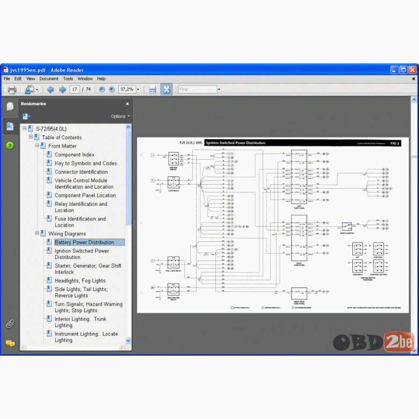Open the zoom percentage dropdown arrow
Viewport: 419px width, 419px height.
(x=138, y=89)
